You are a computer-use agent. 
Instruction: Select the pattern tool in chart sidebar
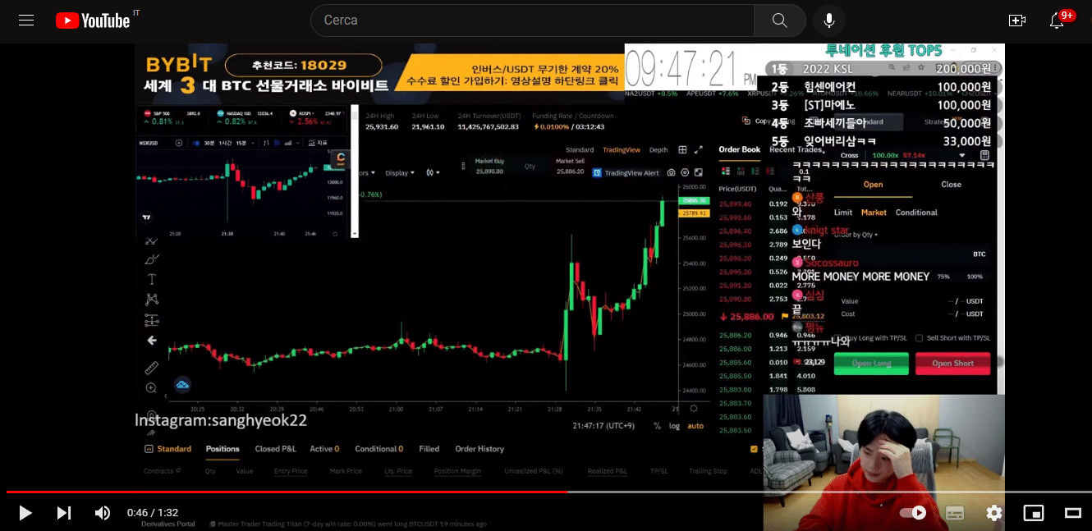pyautogui.click(x=152, y=300)
